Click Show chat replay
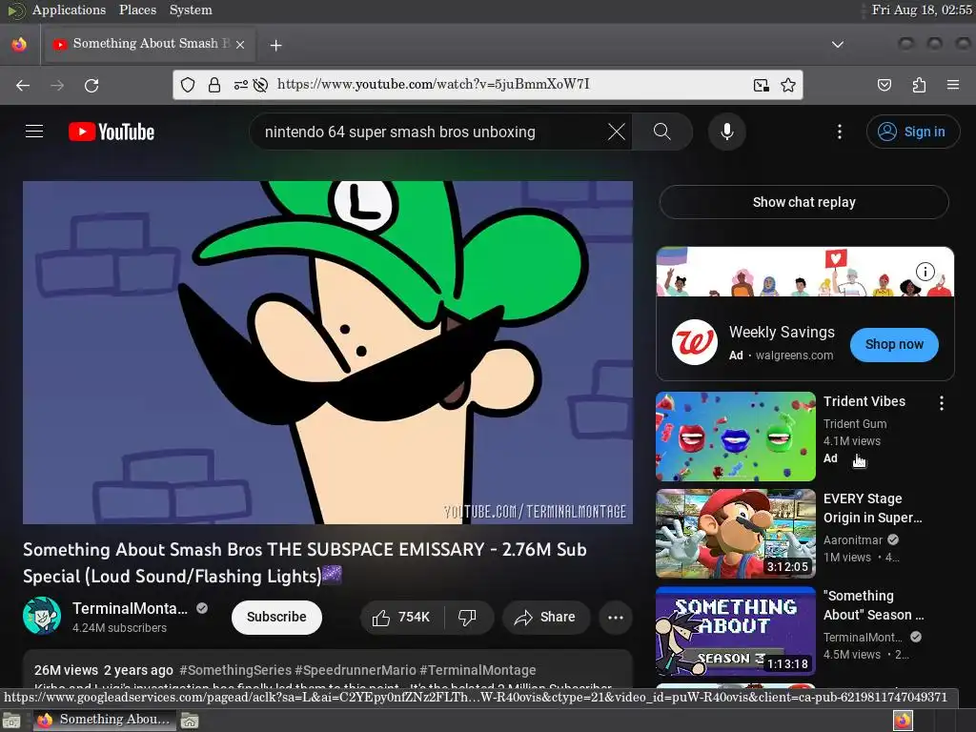 click(x=803, y=202)
